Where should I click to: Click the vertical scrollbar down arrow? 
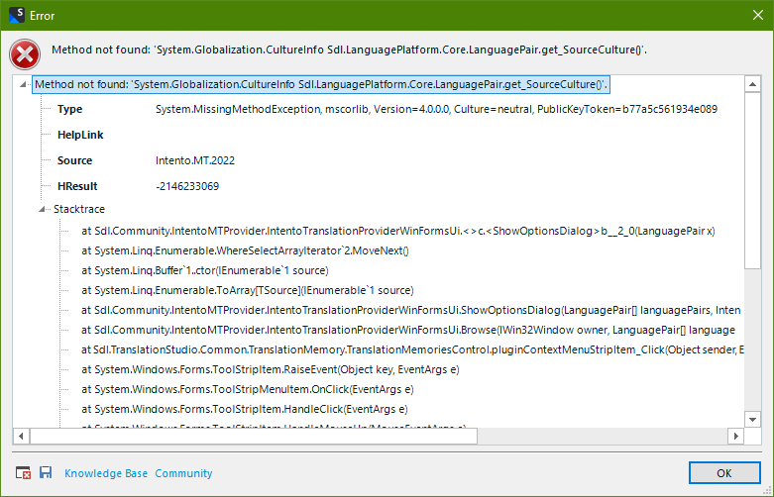[752, 420]
